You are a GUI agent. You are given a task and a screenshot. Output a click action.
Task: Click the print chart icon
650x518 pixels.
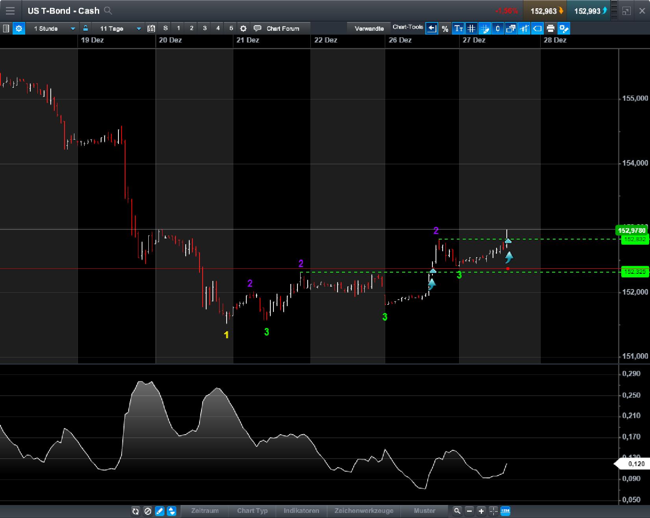551,28
